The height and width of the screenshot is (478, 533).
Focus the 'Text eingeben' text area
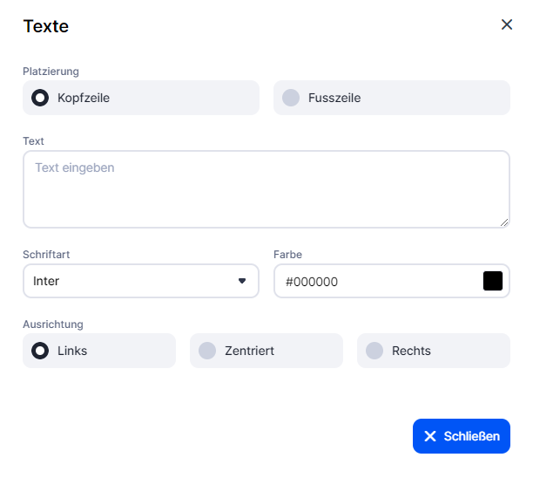click(x=266, y=189)
